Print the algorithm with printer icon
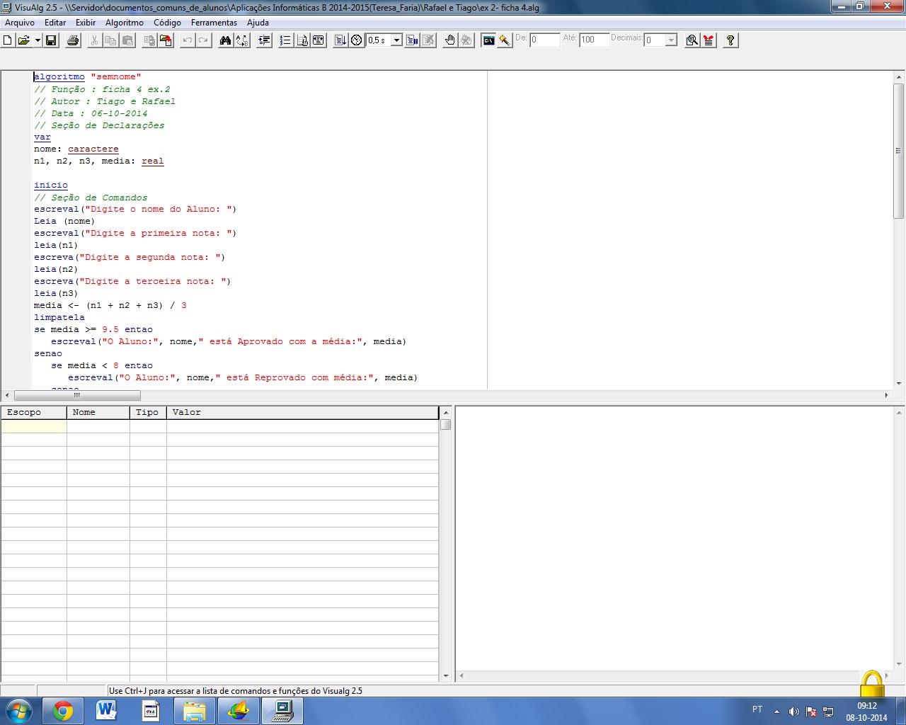Screen dimensions: 906x725 coord(73,40)
